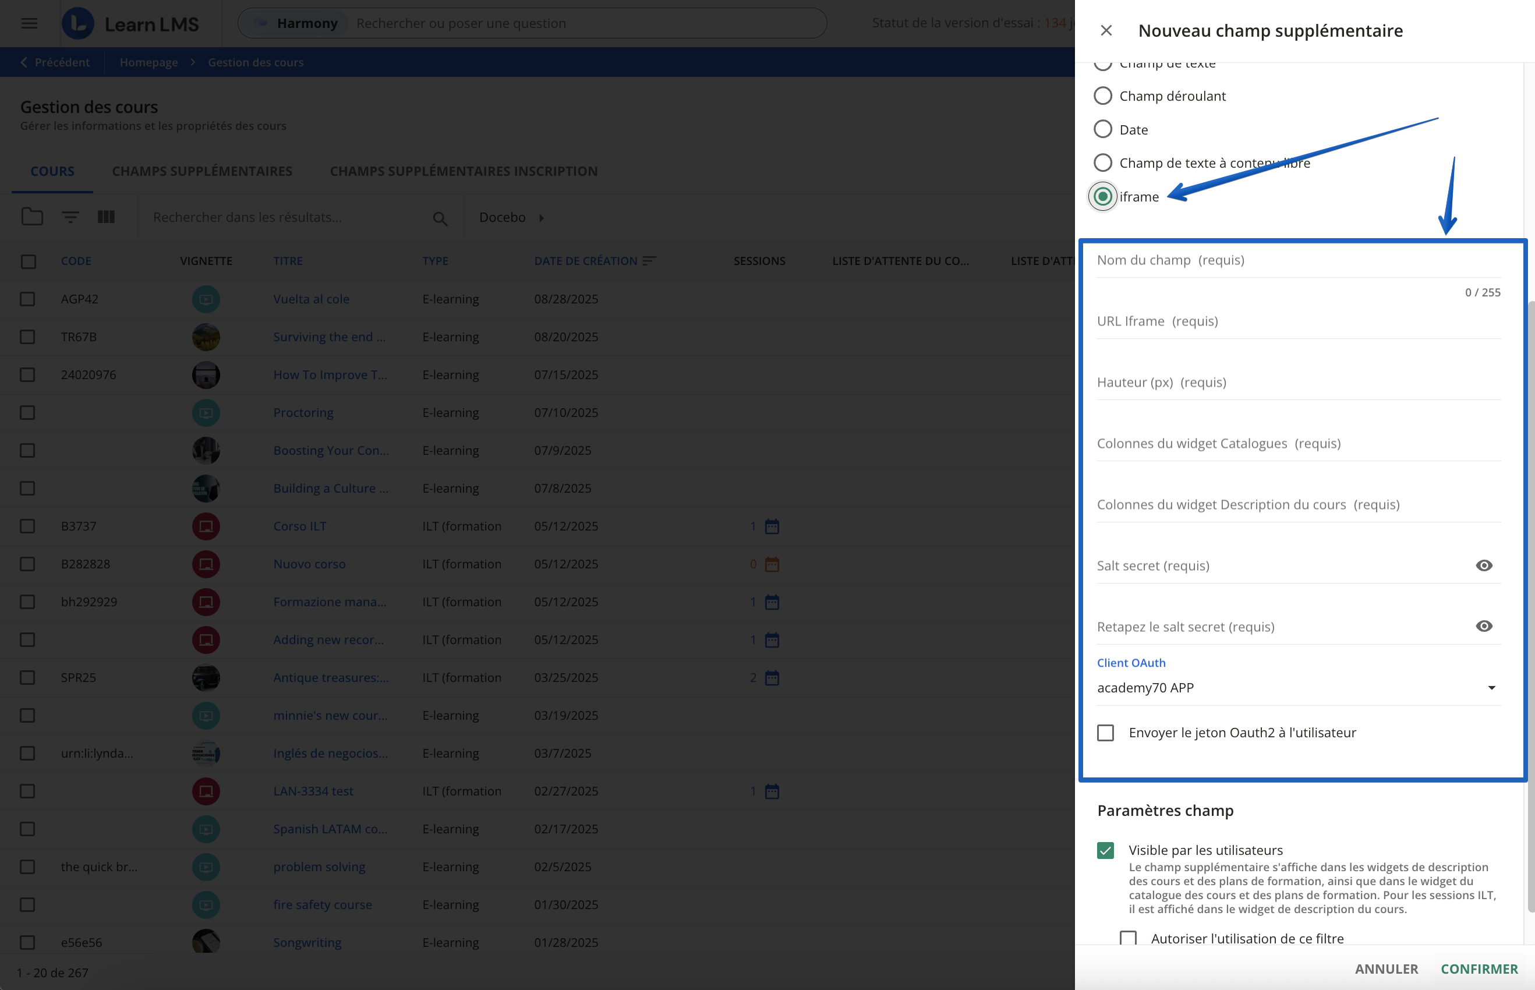Open the hamburger main menu
The image size is (1535, 990).
tap(29, 24)
